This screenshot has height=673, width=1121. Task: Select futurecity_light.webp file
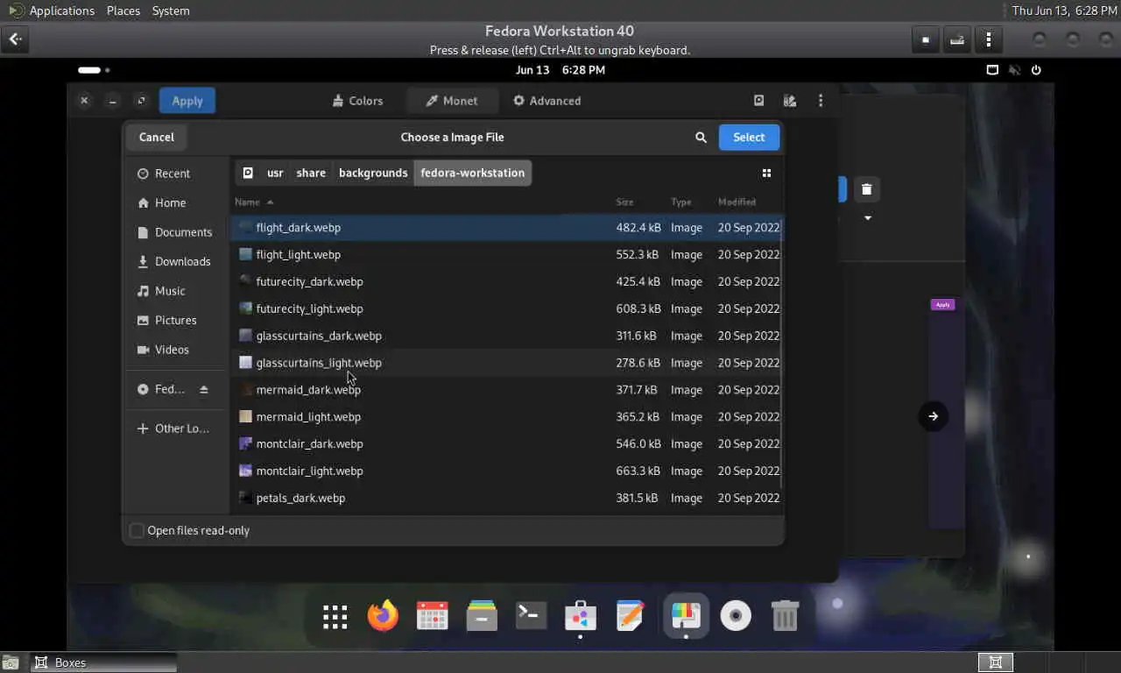507,308
